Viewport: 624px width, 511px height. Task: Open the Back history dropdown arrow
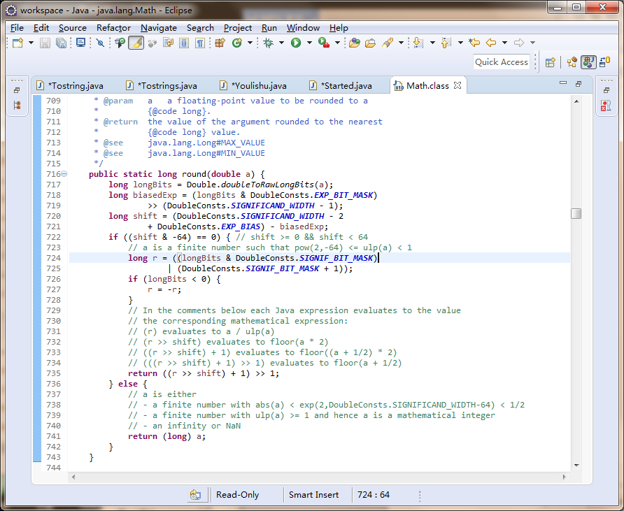(504, 43)
